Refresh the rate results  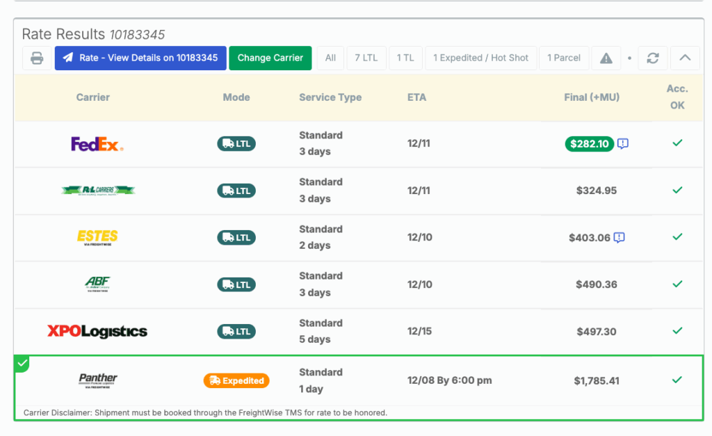pyautogui.click(x=652, y=58)
